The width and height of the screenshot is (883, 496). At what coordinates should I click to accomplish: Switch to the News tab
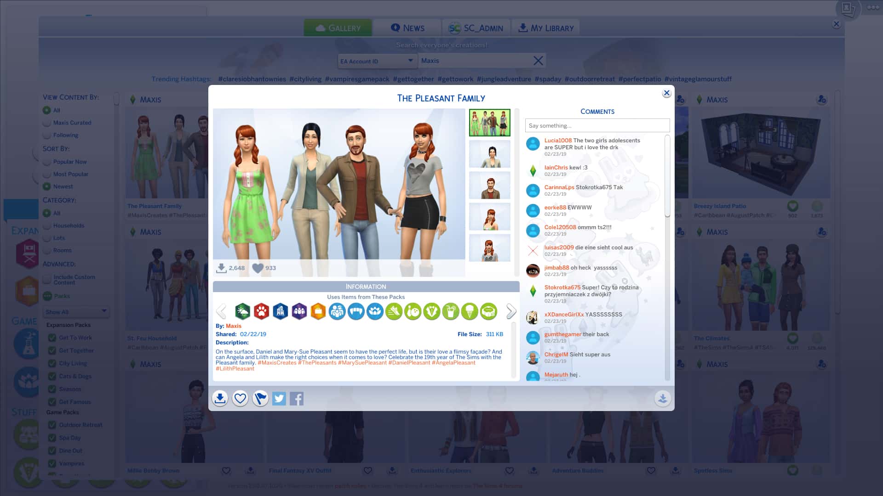(407, 28)
